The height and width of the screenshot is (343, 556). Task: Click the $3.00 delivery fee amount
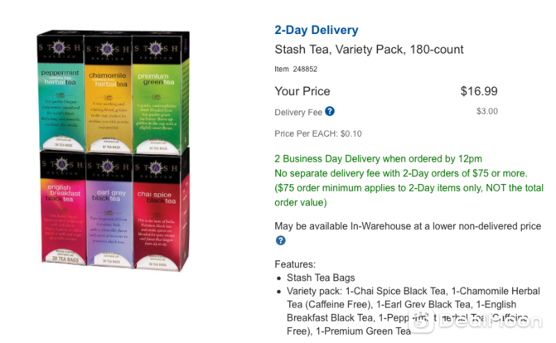pyautogui.click(x=487, y=111)
